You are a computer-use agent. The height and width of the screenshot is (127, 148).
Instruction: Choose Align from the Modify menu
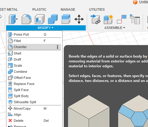tap(34, 115)
